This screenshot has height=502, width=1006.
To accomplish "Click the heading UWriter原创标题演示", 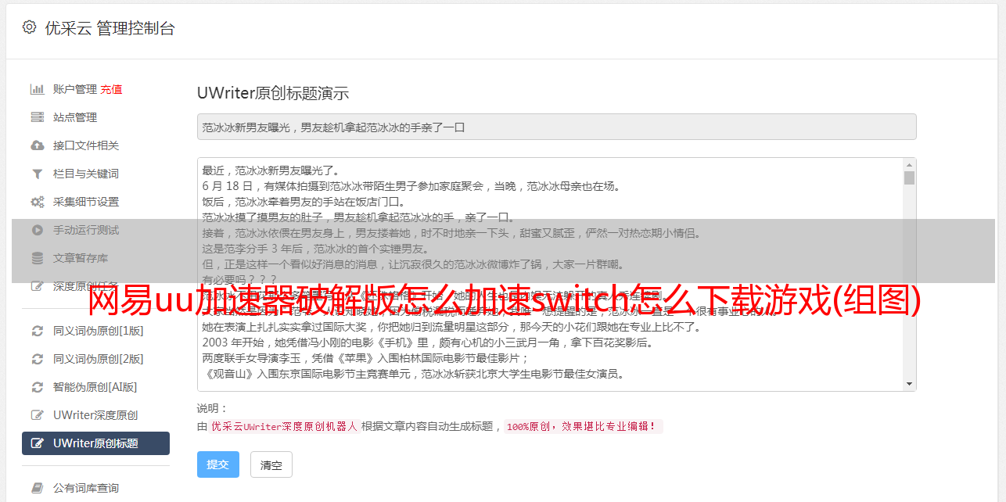I will 273,94.
